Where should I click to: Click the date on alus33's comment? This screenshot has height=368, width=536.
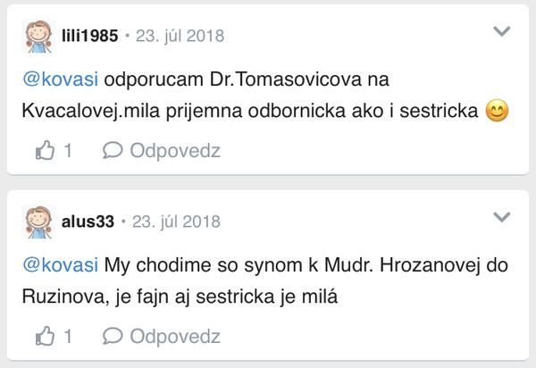175,222
